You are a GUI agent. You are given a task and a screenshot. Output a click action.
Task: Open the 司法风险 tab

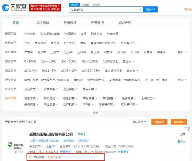[x=43, y=23]
